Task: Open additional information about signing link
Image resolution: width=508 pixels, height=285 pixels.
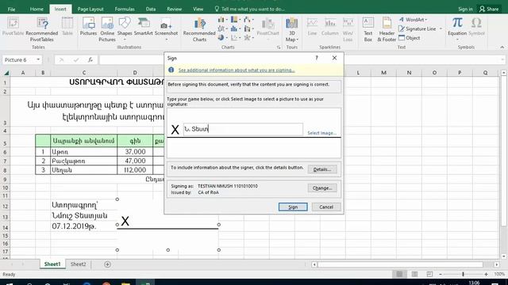Action: click(237, 70)
